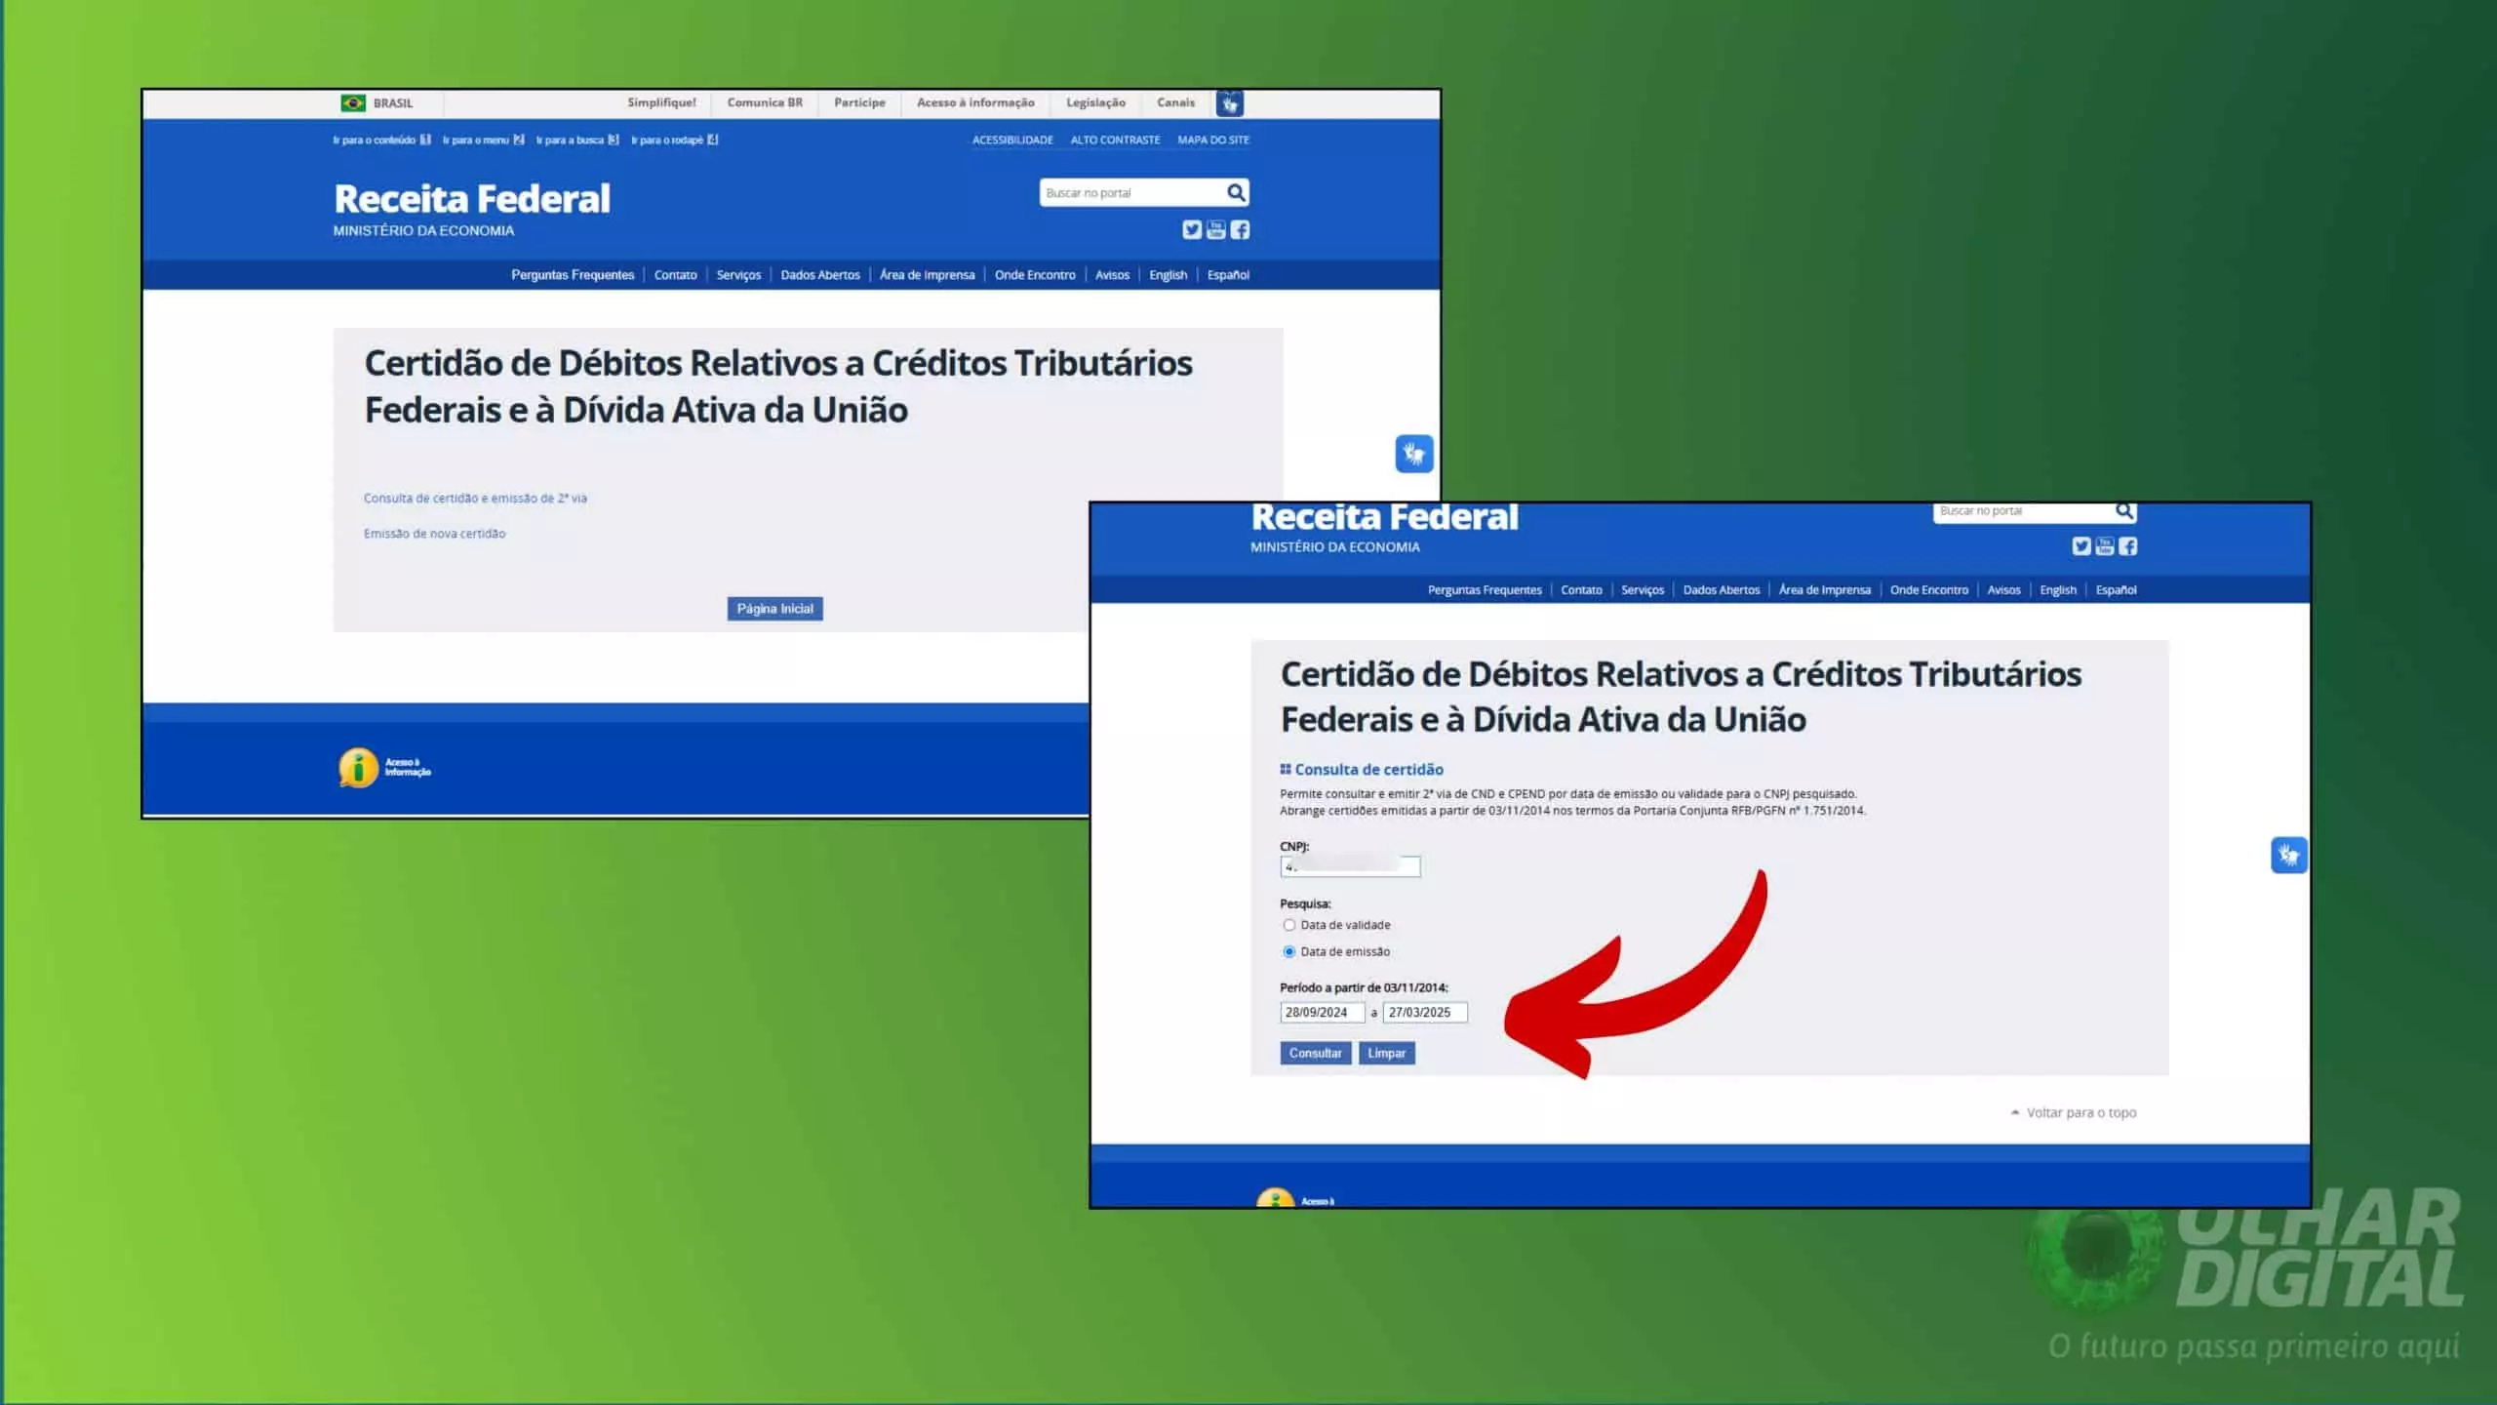Open Facebook icon in back window header

1240,229
